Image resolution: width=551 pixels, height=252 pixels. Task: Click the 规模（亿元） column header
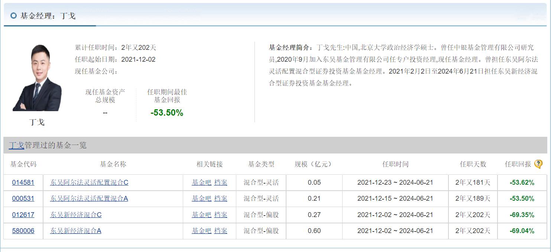pos(313,164)
